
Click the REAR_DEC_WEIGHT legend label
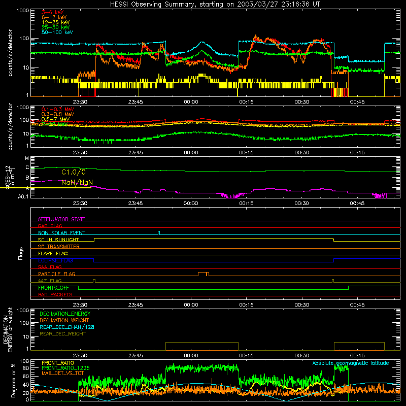point(62,334)
